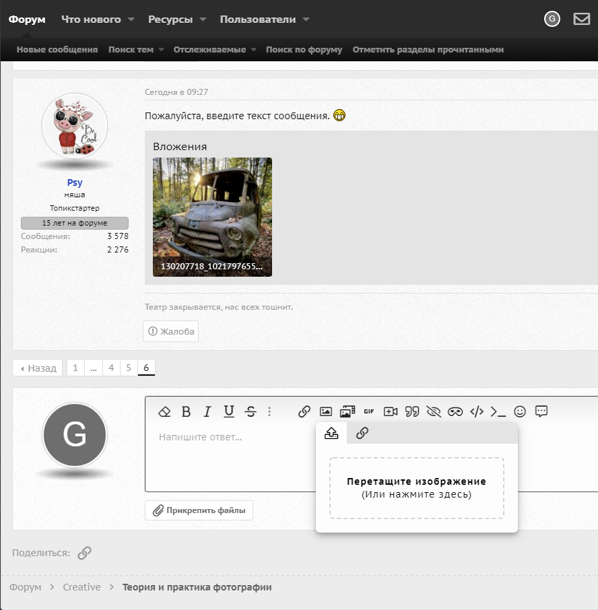
Task: Click the GIF insert icon
Action: [368, 411]
